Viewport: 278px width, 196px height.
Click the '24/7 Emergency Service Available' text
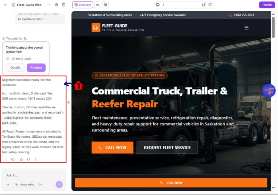pos(163,15)
